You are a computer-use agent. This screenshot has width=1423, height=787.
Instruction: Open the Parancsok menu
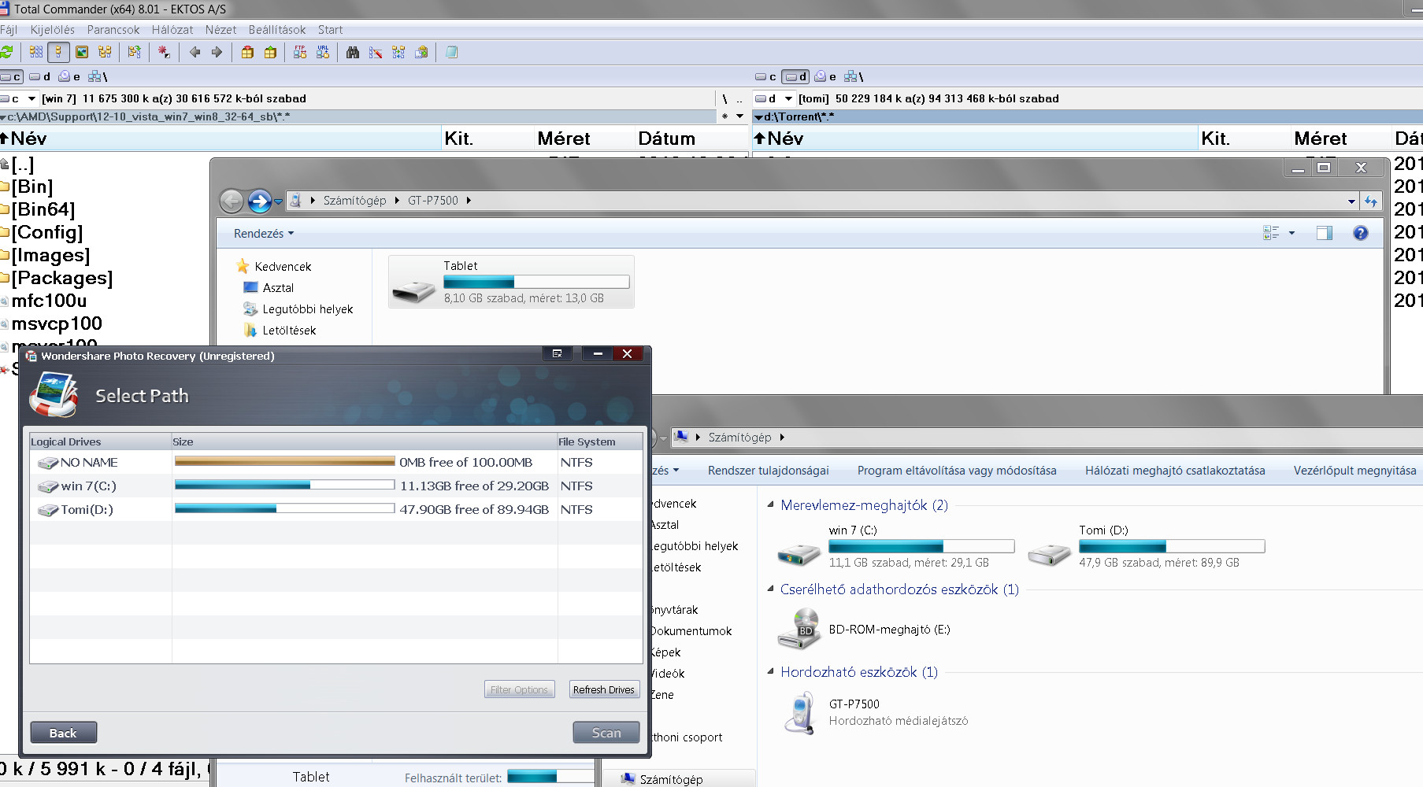(113, 30)
